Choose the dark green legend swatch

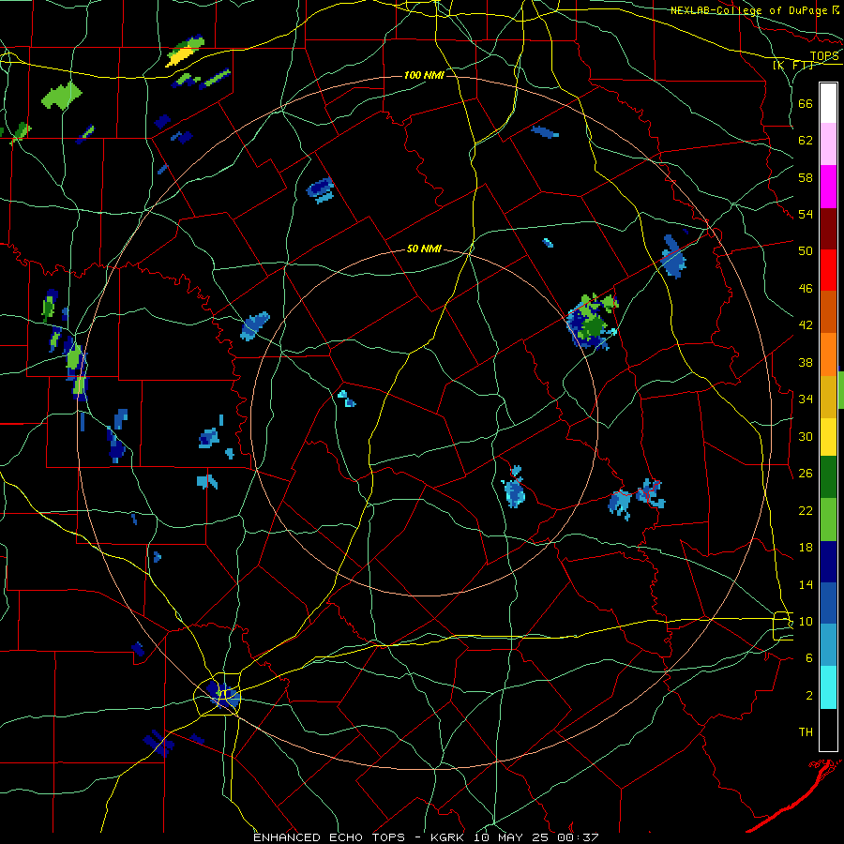point(828,477)
